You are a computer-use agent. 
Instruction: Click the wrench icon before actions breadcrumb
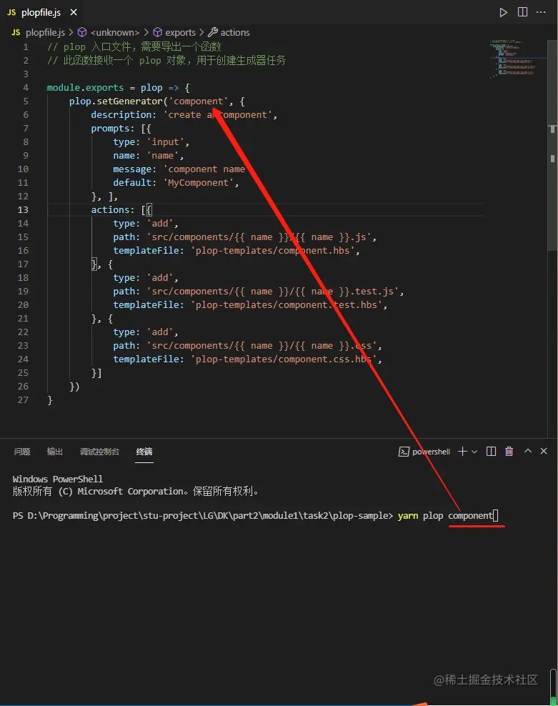click(213, 32)
